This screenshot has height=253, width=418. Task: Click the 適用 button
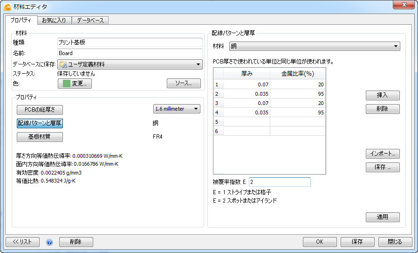point(383,217)
